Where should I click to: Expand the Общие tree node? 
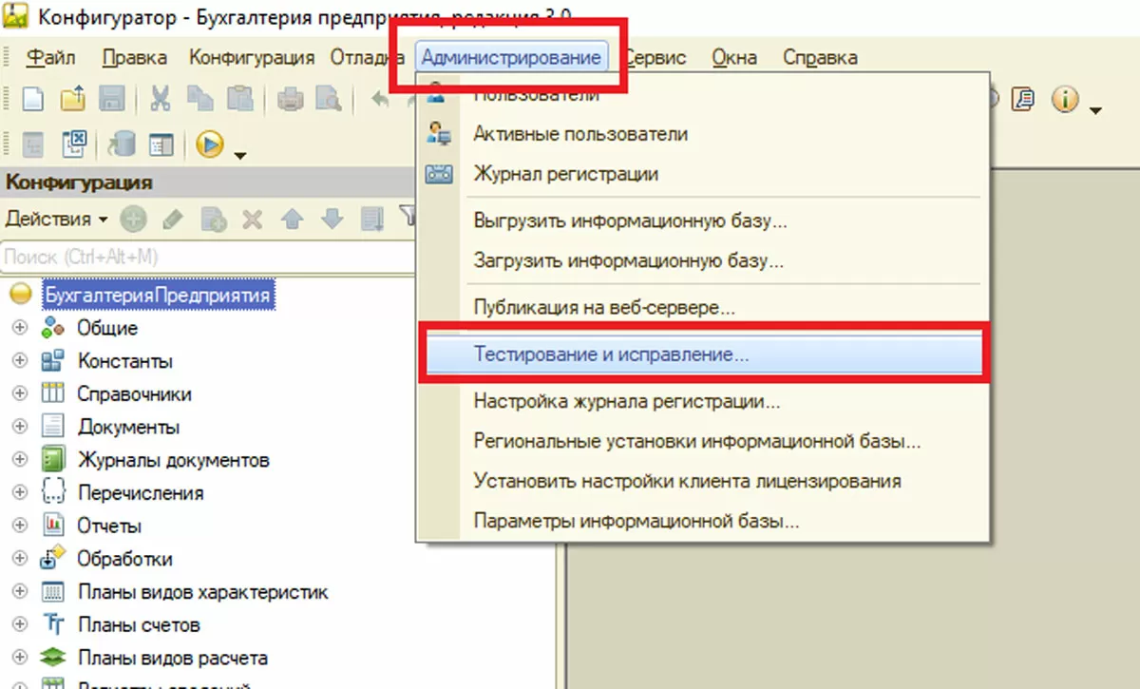[x=18, y=328]
